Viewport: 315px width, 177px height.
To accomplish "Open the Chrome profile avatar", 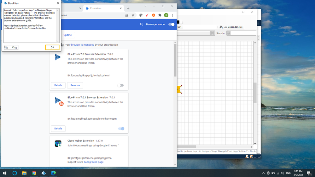I will (166, 15).
